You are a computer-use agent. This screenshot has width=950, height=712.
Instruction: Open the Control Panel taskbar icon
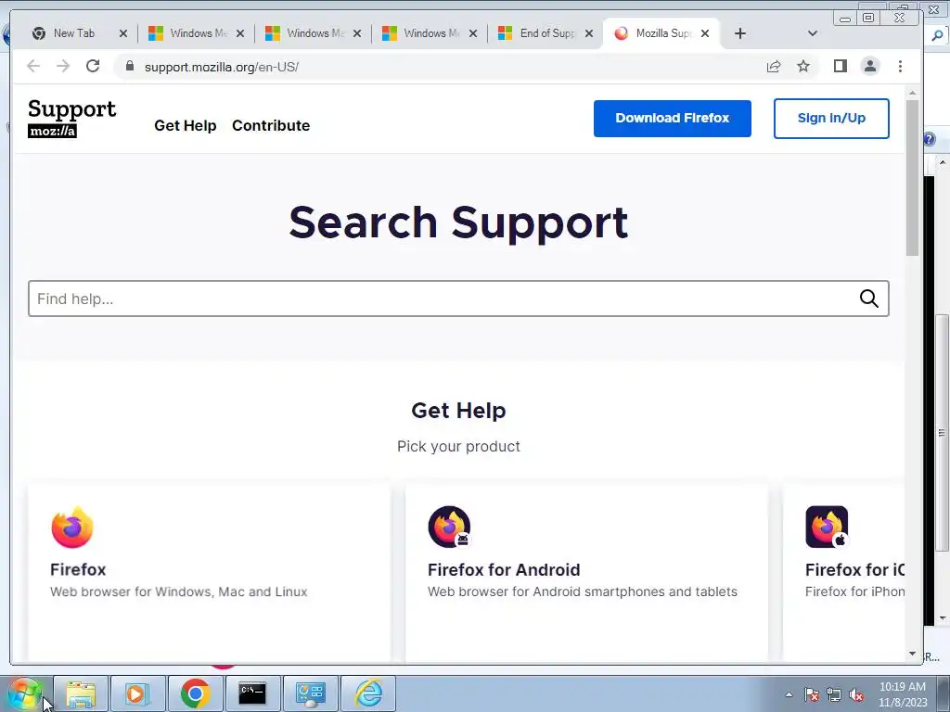[310, 693]
